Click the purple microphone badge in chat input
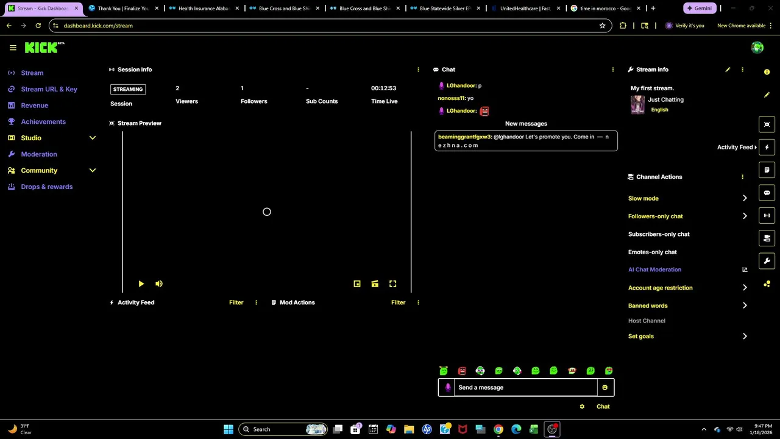 click(x=448, y=387)
